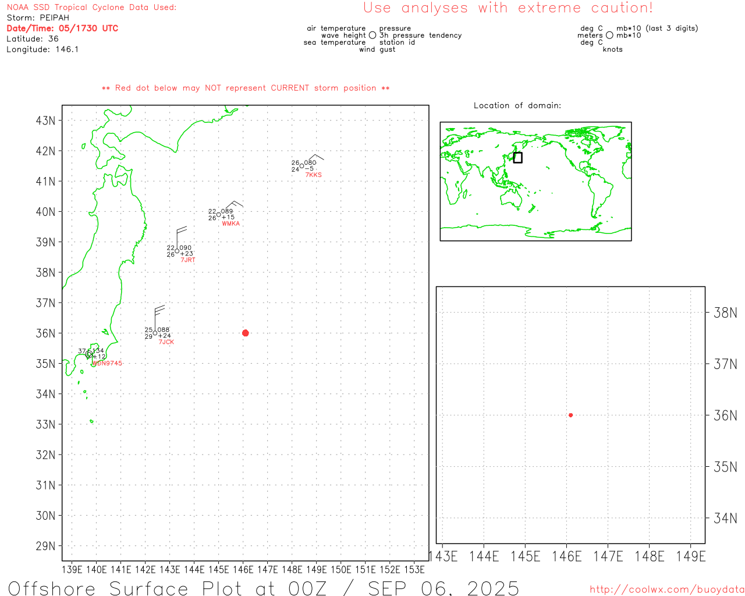The height and width of the screenshot is (596, 745).
Task: Click the world overview map thumbnail
Action: click(x=535, y=181)
